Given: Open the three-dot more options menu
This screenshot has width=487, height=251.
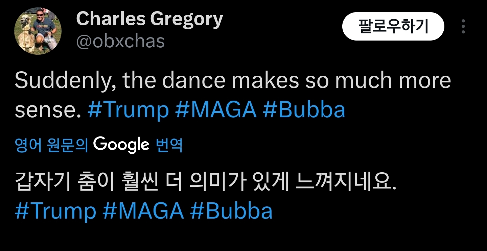Looking at the screenshot, I should [463, 26].
